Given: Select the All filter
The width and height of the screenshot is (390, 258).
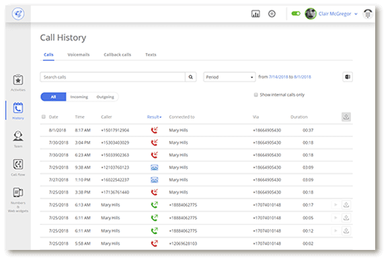Looking at the screenshot, I should 54,97.
